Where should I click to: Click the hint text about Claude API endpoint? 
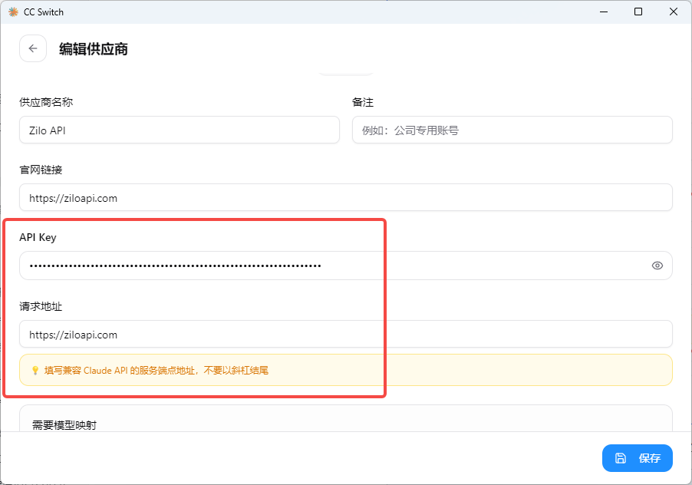coord(157,370)
